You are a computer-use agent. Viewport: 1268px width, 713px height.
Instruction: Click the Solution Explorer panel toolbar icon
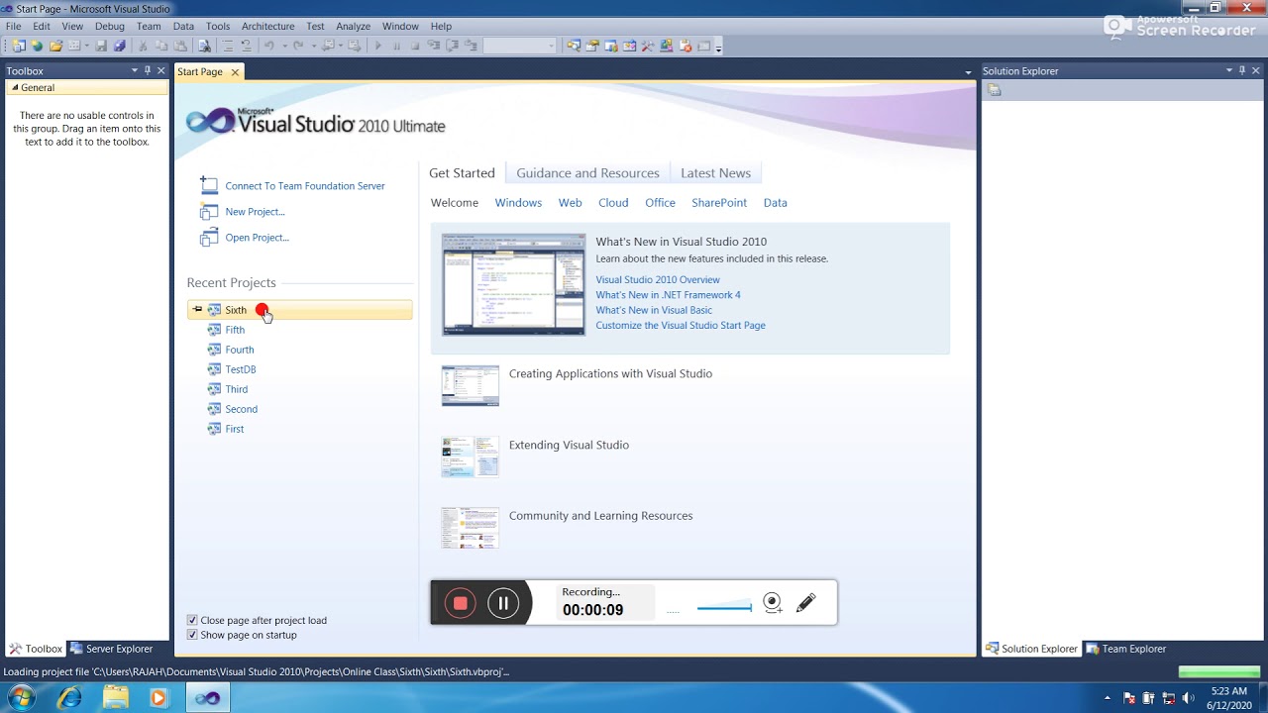[x=995, y=90]
